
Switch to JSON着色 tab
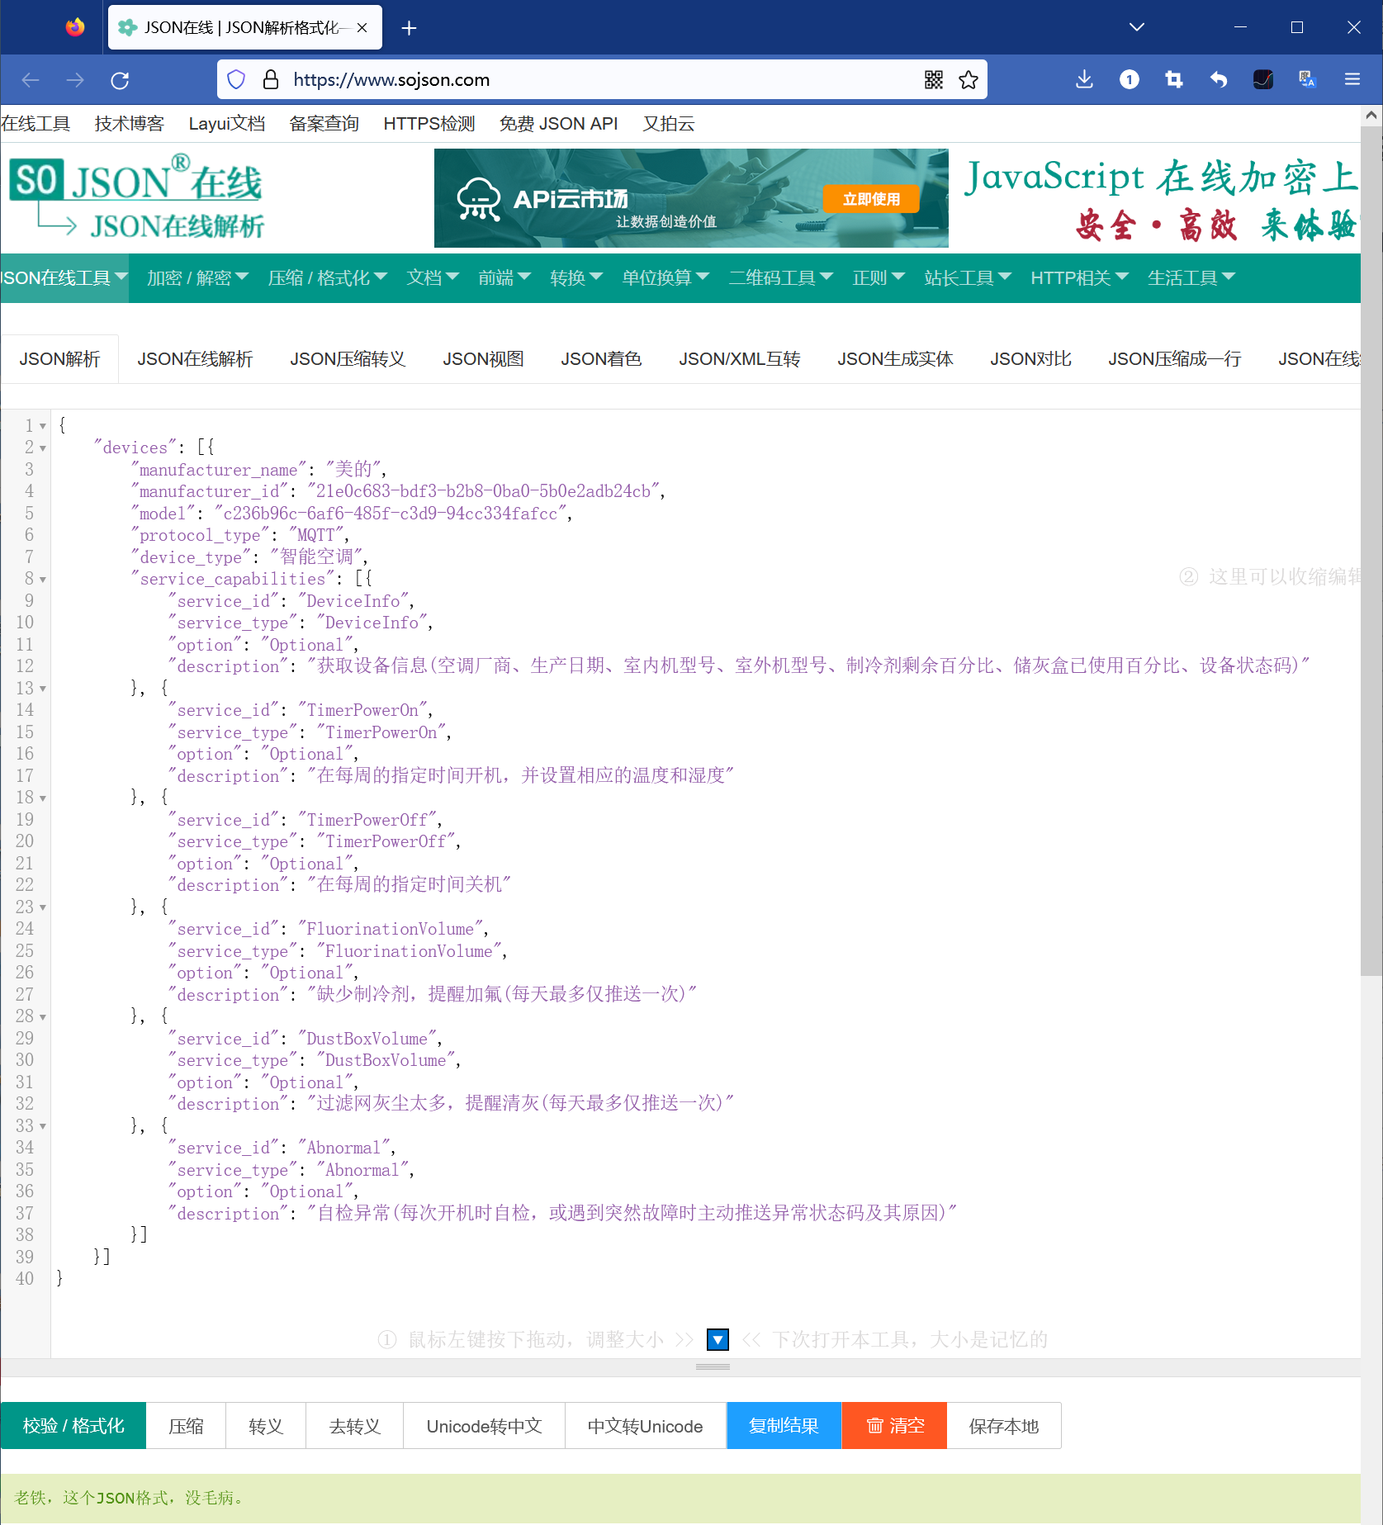tap(601, 359)
